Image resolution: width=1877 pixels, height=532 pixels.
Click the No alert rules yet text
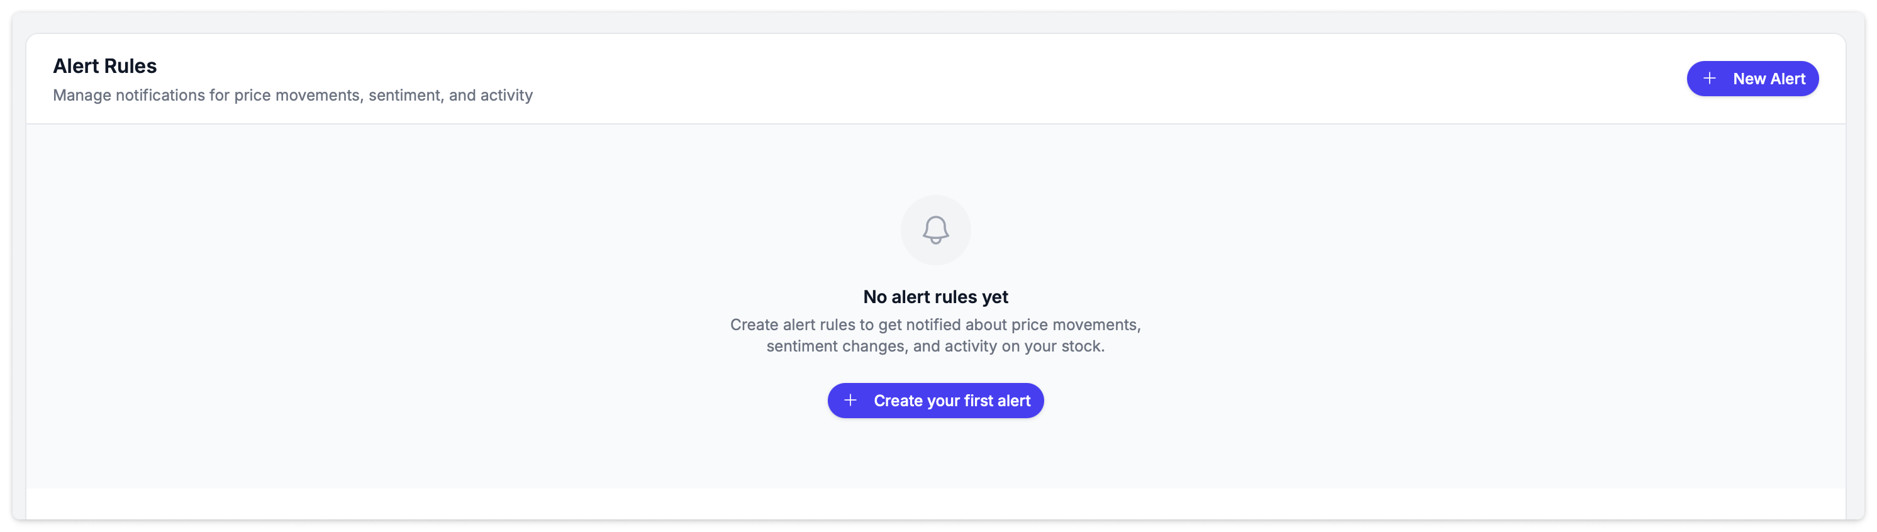(935, 297)
